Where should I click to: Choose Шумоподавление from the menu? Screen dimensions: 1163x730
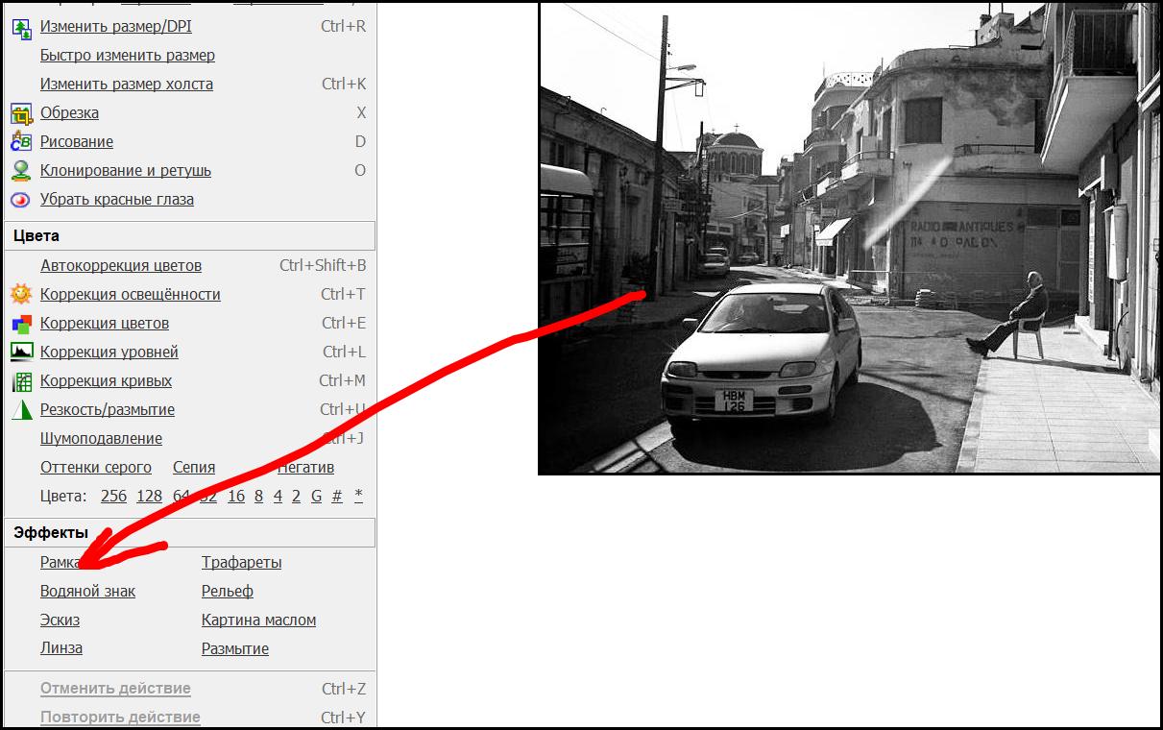click(x=101, y=439)
